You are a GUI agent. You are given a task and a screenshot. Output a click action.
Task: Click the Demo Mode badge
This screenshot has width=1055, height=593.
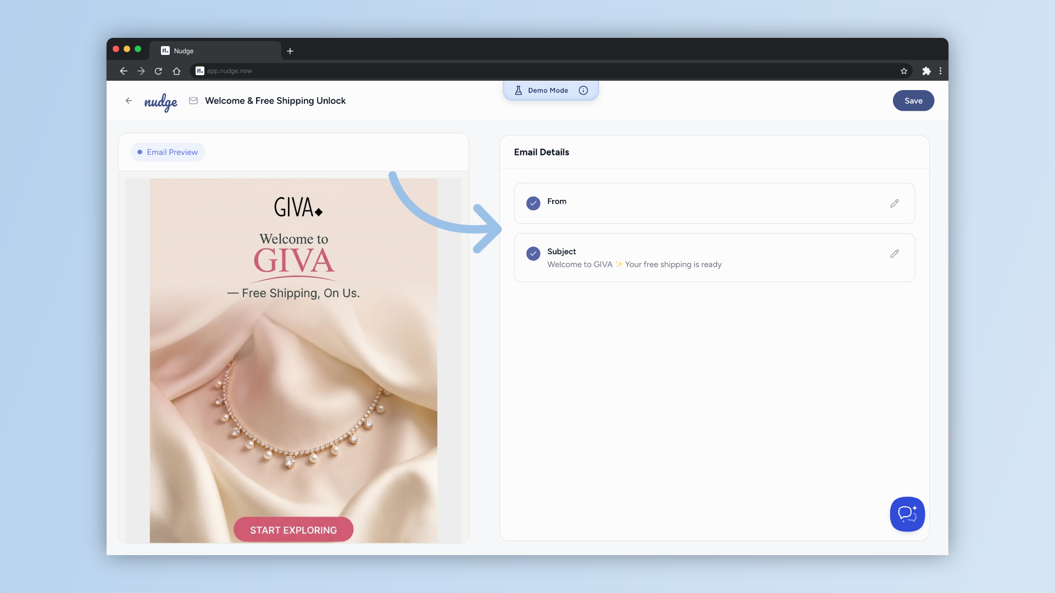pyautogui.click(x=551, y=91)
